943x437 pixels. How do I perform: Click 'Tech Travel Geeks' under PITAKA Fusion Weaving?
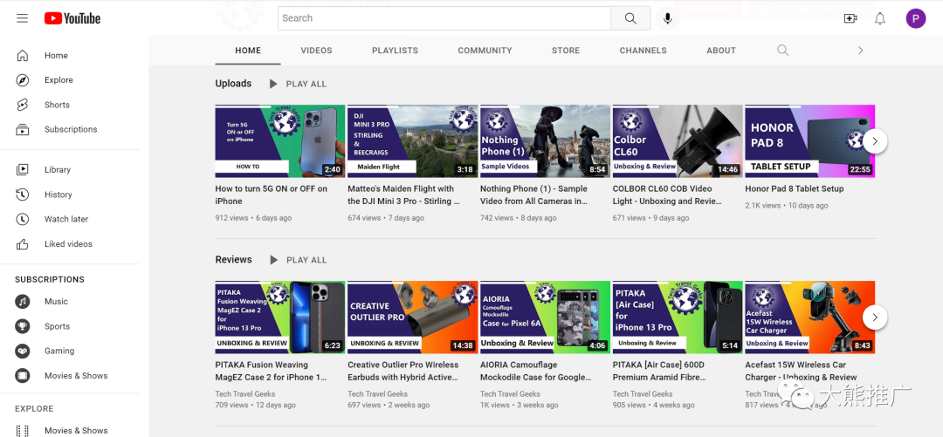tap(245, 394)
